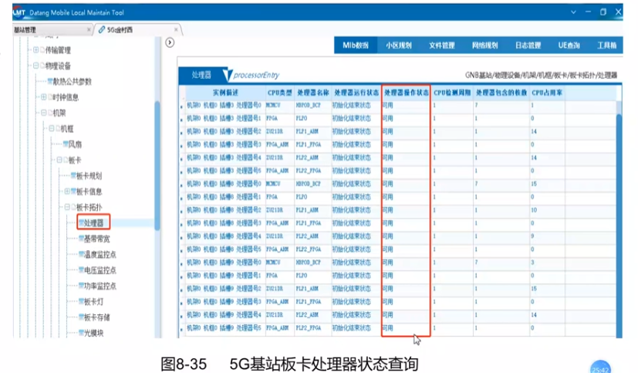Collapse the 物理设备 tree node
Viewport: 638px width, 373px height.
point(35,66)
